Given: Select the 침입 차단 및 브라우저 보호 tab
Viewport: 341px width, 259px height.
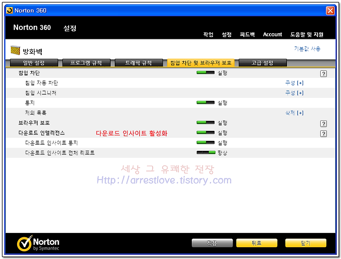Looking at the screenshot, I should click(x=200, y=63).
